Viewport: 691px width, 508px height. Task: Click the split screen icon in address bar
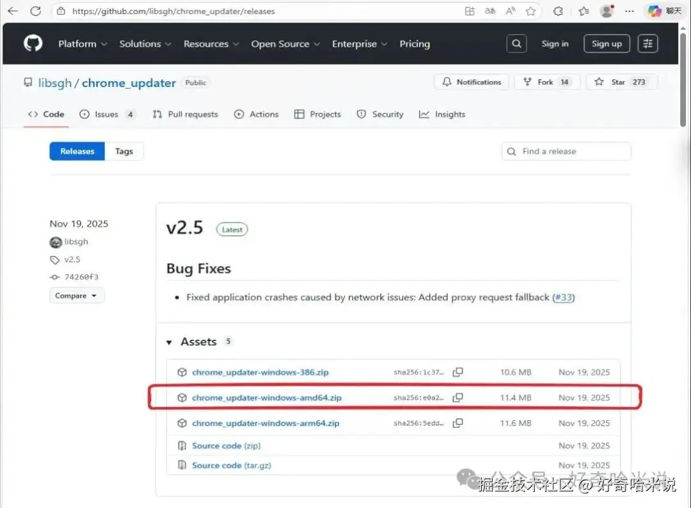coord(470,11)
